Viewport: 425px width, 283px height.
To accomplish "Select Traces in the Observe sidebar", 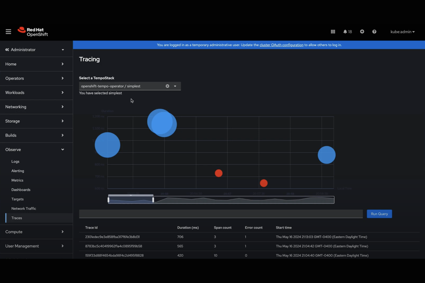I will [x=16, y=218].
